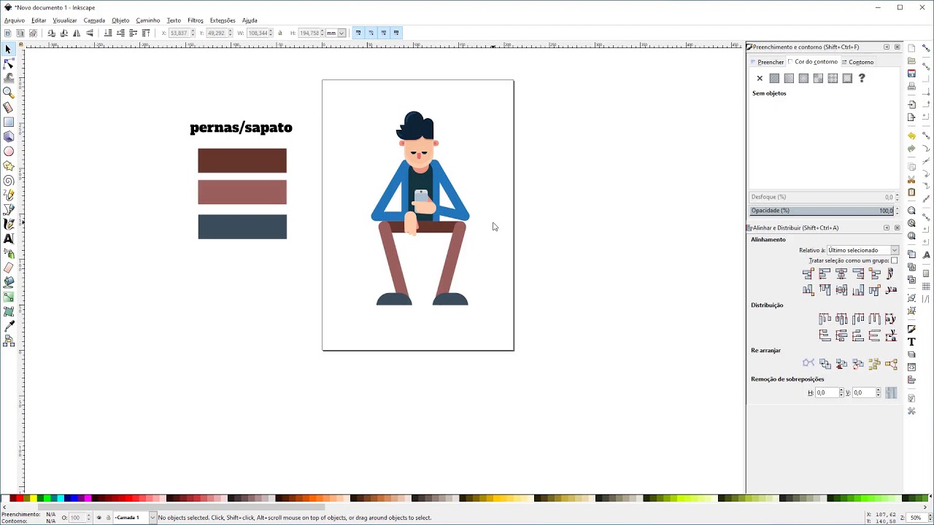Select the Tweak tool
This screenshot has height=525, width=934.
[8, 78]
